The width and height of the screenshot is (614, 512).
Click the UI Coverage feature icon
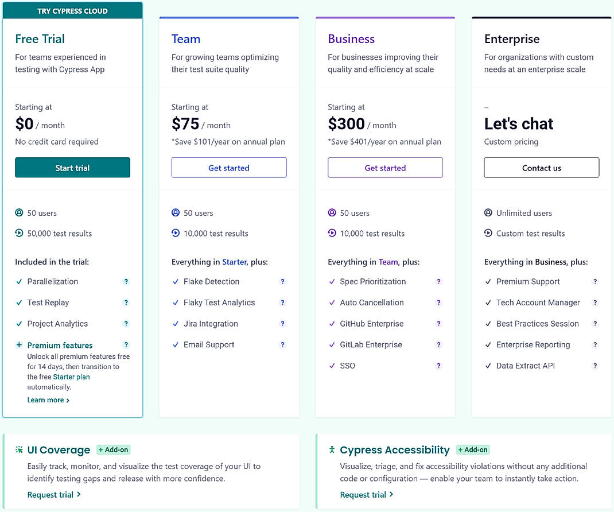tap(20, 449)
